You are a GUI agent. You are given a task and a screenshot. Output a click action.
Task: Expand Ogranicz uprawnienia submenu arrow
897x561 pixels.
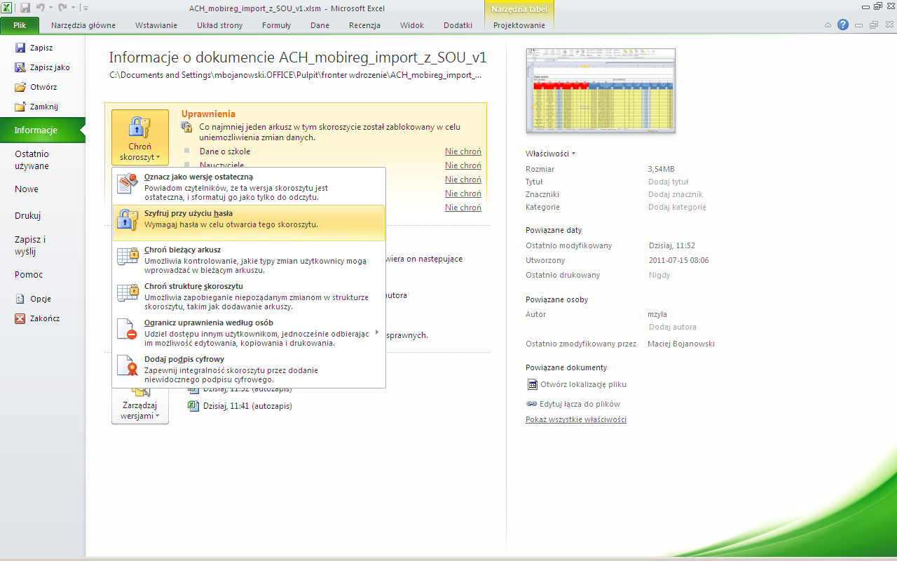click(x=377, y=332)
